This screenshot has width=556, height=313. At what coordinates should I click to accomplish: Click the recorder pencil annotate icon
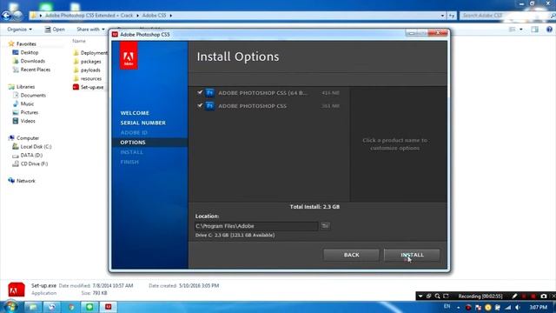[514, 296]
